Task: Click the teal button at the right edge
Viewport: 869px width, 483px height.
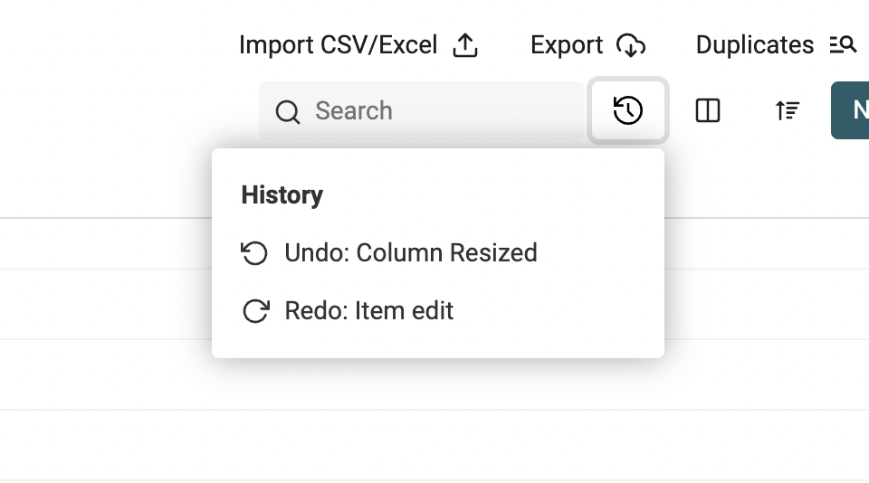Action: 851,110
